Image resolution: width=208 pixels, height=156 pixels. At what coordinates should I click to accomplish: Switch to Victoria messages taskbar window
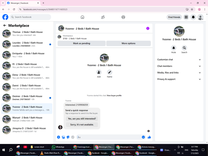point(147,147)
